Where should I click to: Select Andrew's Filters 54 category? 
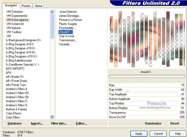[x=17, y=97]
